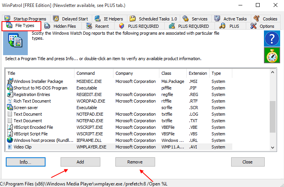
Task: Sort list by the Type column header
Action: [221, 73]
